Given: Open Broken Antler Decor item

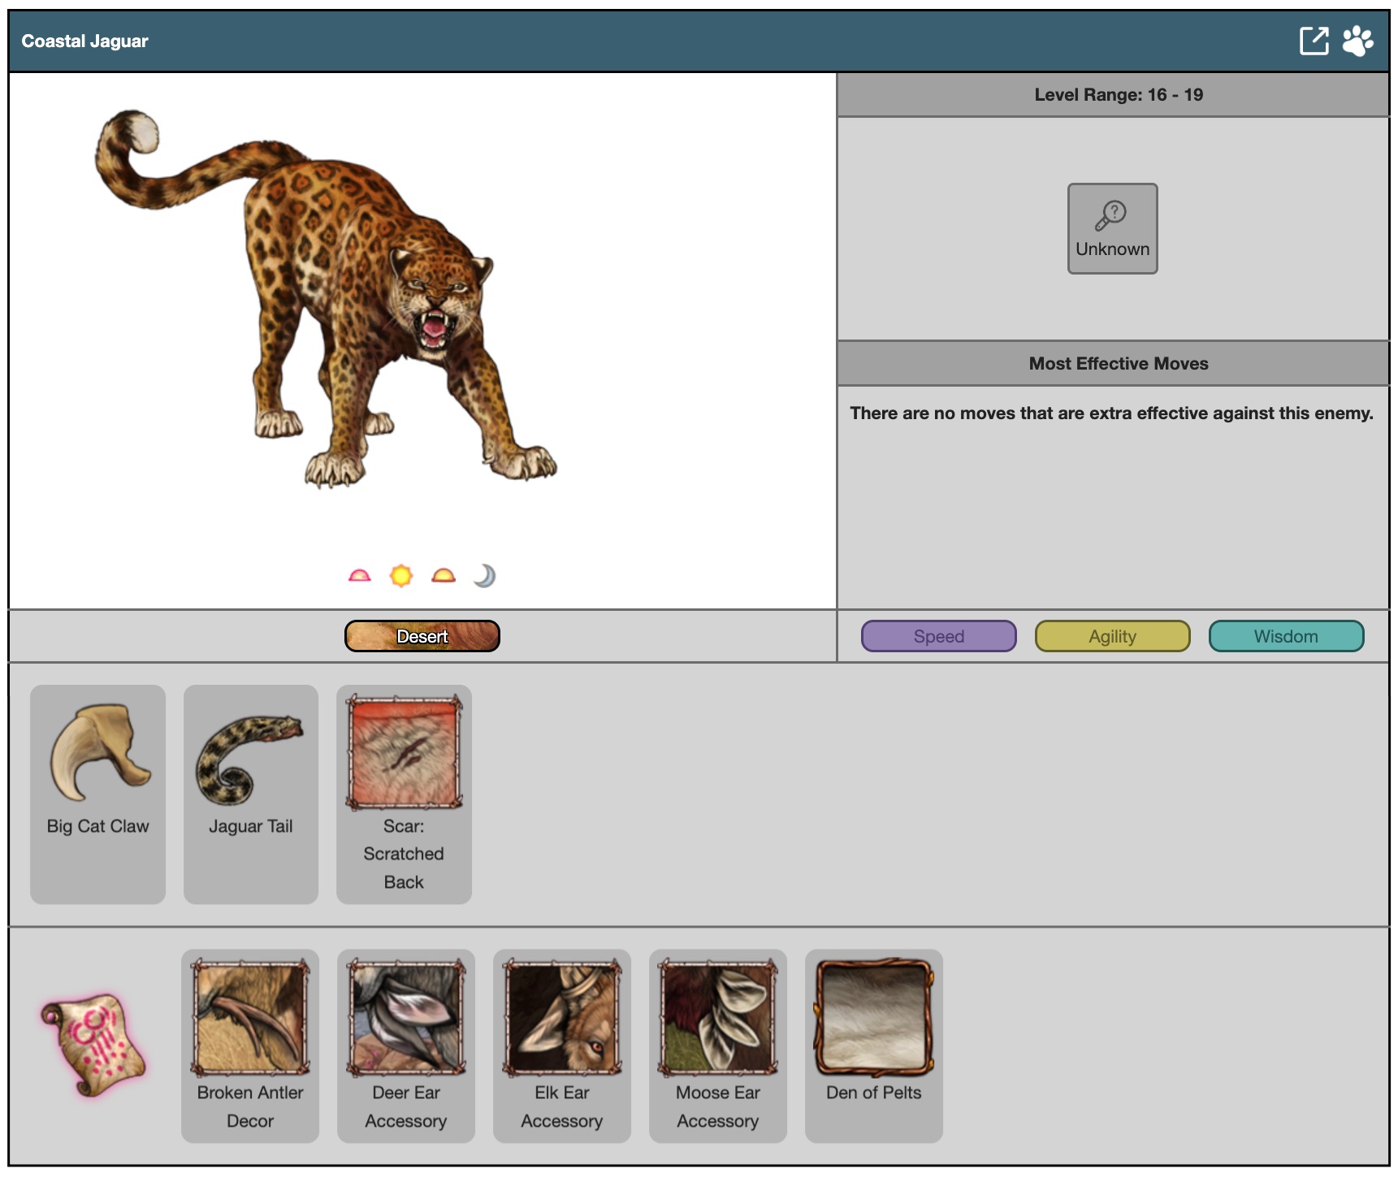Looking at the screenshot, I should click(x=250, y=1045).
